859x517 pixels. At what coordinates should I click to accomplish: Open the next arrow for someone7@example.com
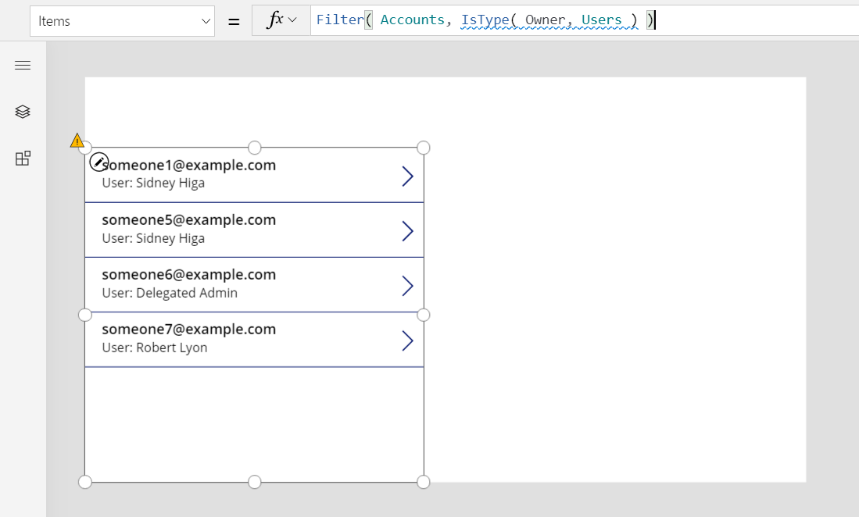click(407, 341)
